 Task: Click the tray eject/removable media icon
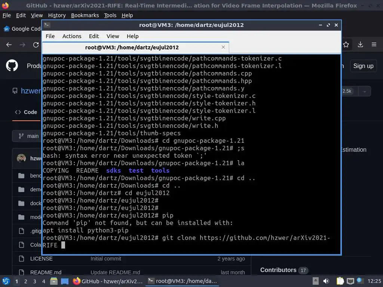point(316,281)
